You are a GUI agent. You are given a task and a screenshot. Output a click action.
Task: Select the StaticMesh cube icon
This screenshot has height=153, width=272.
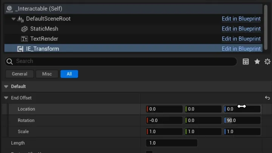point(24,29)
